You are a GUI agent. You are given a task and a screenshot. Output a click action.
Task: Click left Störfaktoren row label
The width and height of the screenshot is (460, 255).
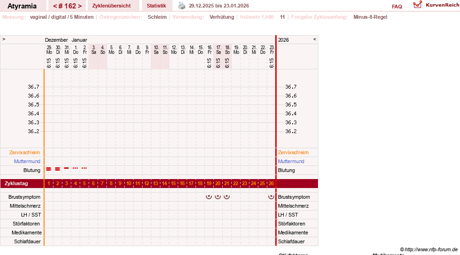[26, 224]
